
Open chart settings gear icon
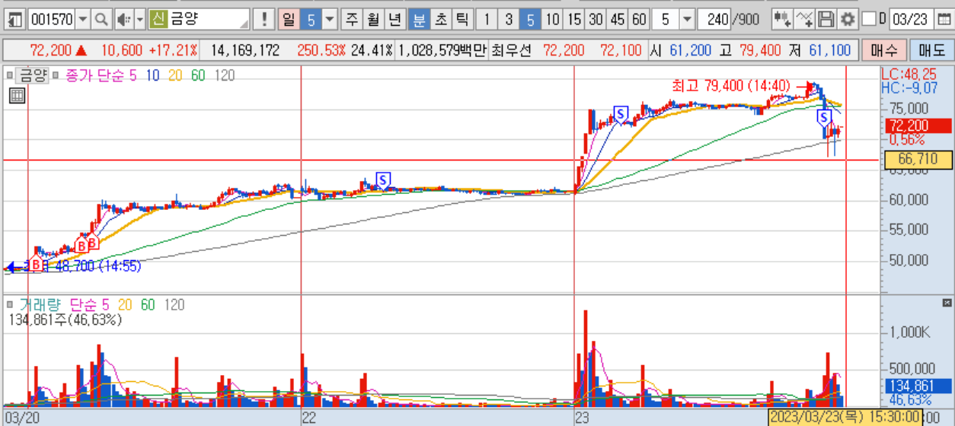point(847,19)
